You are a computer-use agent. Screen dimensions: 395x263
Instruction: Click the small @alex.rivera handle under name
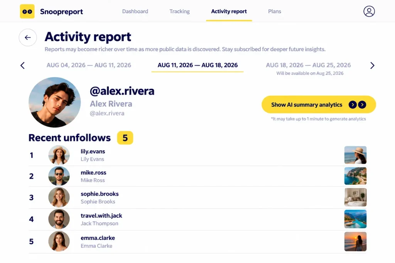[x=107, y=113]
